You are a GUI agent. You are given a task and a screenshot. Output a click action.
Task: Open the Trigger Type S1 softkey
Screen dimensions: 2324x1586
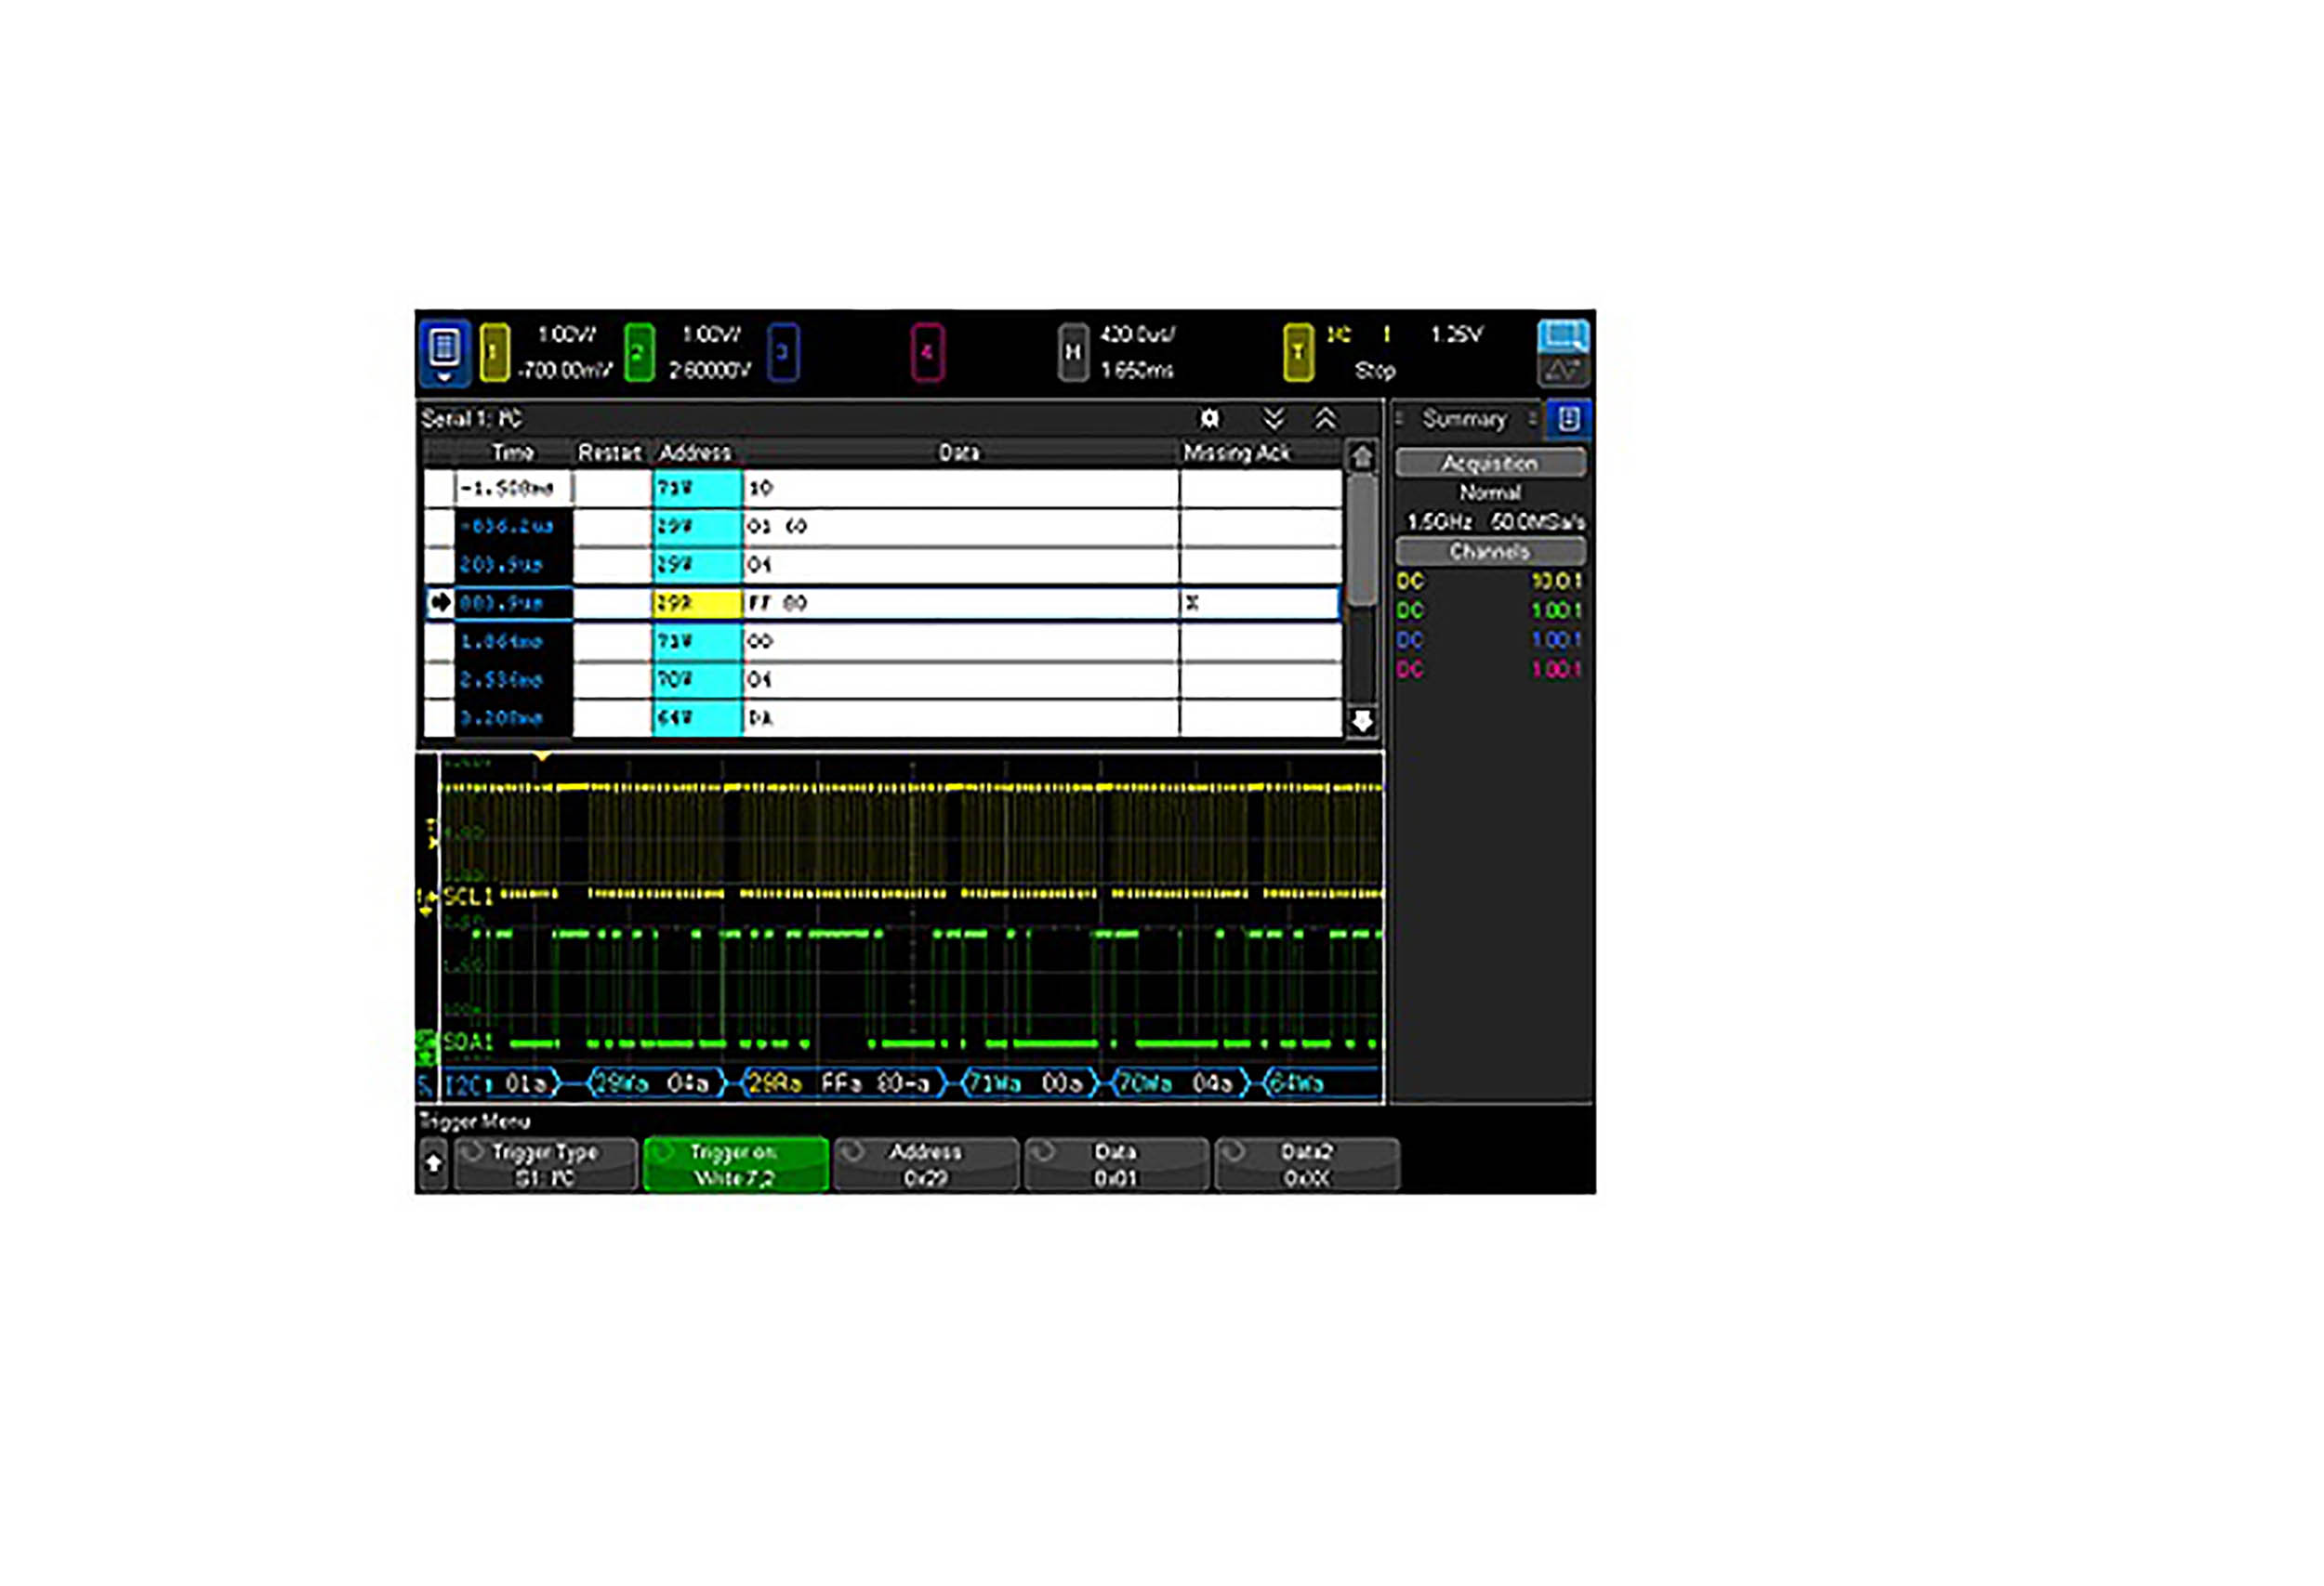(545, 1164)
